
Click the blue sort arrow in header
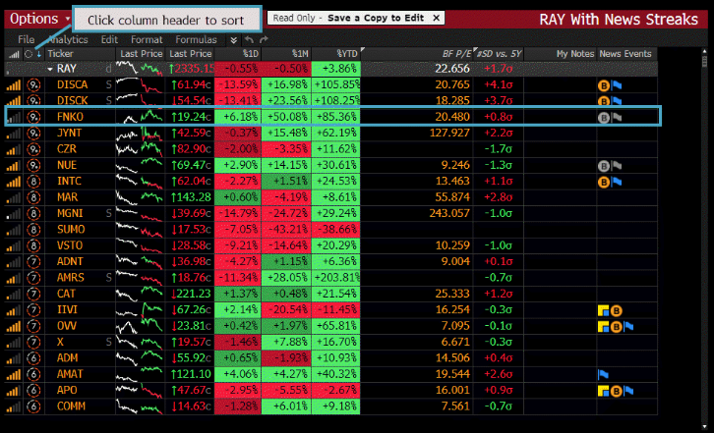39,54
